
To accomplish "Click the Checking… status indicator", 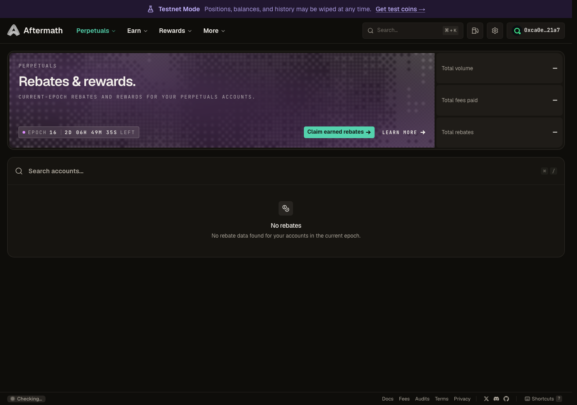I will [x=26, y=399].
